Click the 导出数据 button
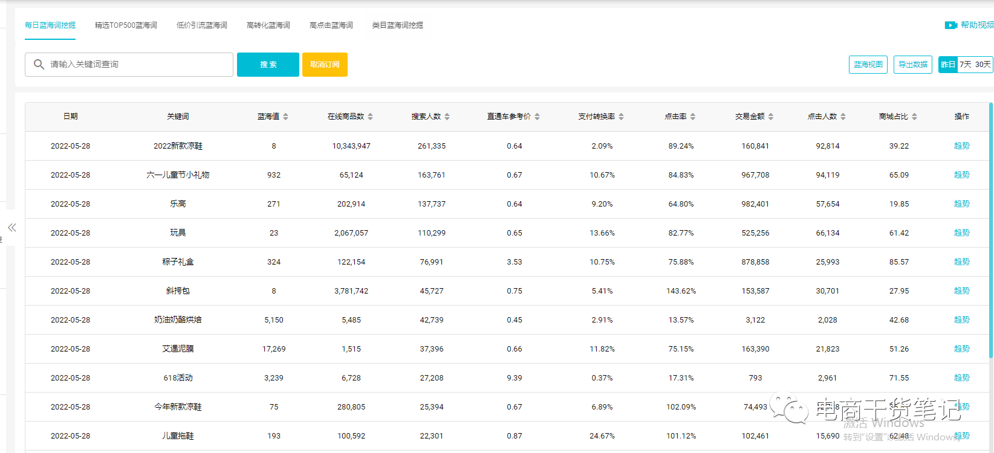The image size is (994, 453). point(913,65)
